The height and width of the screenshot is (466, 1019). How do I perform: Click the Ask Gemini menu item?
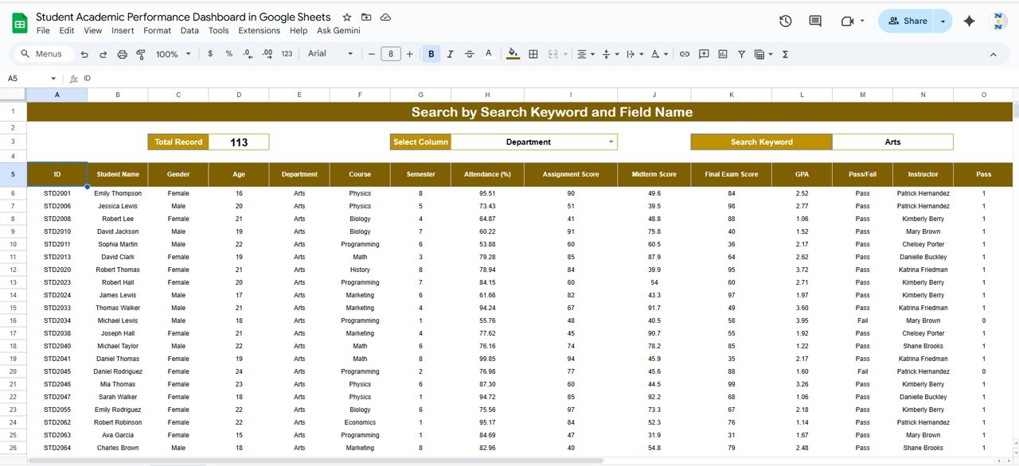[338, 30]
